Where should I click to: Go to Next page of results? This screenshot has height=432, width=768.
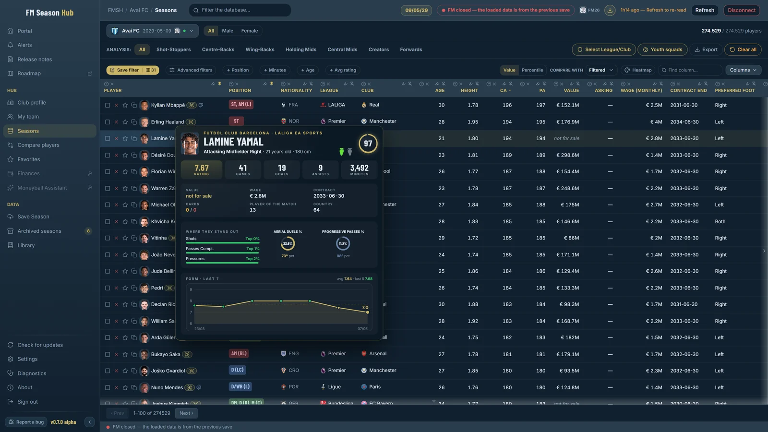point(186,413)
